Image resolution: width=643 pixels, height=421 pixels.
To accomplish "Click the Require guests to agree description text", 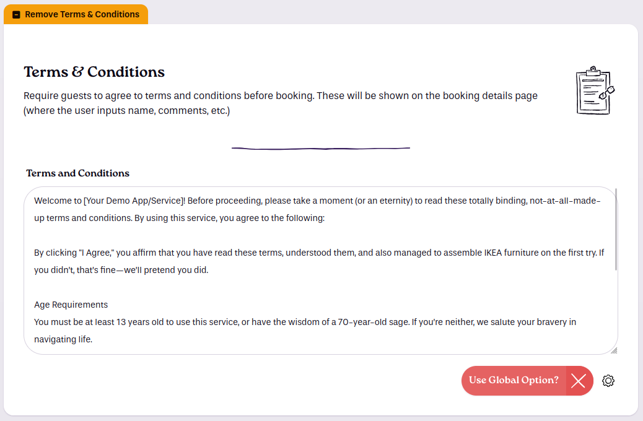I will (x=281, y=103).
